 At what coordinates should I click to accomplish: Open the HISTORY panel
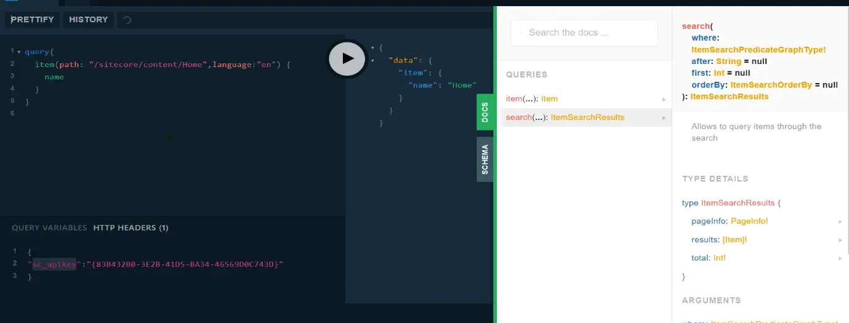88,20
